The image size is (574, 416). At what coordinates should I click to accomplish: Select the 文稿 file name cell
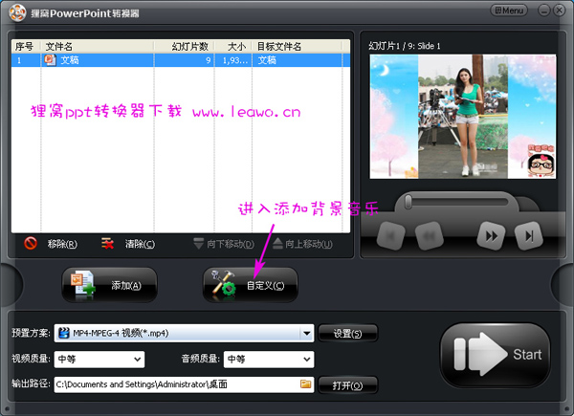coord(70,60)
